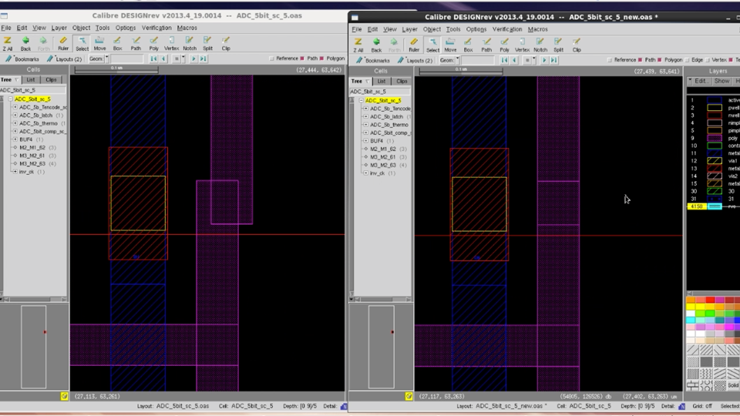Jump to last geometry in left window

click(x=203, y=59)
